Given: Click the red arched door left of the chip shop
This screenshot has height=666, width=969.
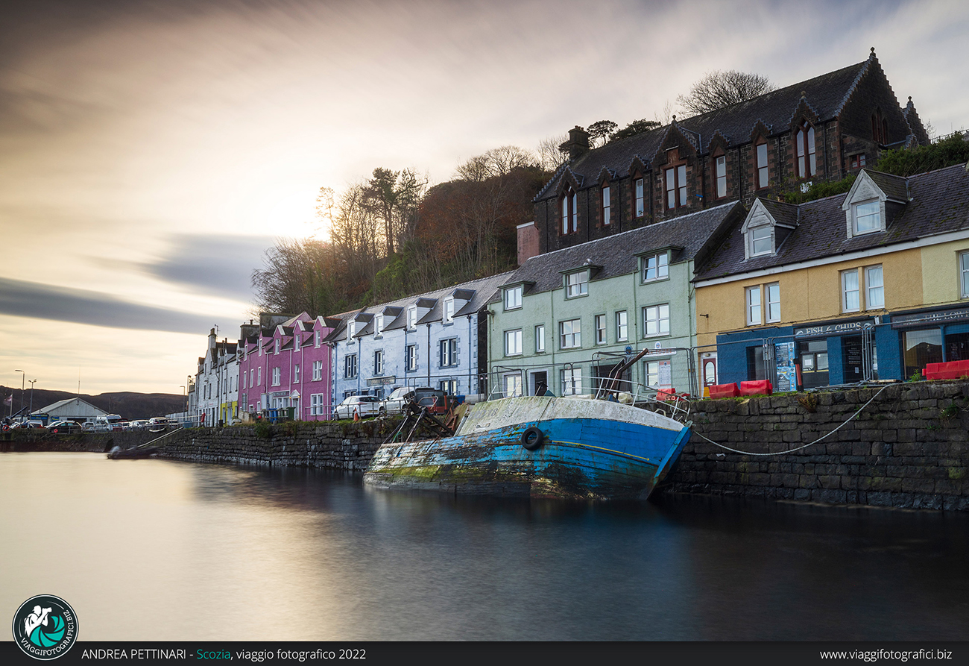Looking at the screenshot, I should click(x=709, y=370).
